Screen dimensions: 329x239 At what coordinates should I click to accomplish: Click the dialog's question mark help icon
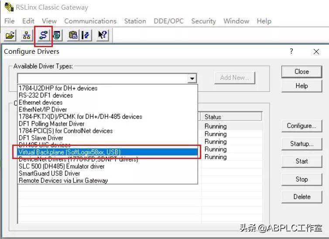pyautogui.click(x=291, y=52)
